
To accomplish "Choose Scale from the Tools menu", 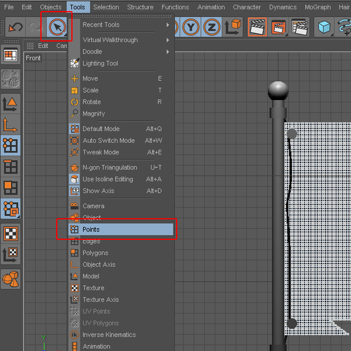I will (x=121, y=90).
